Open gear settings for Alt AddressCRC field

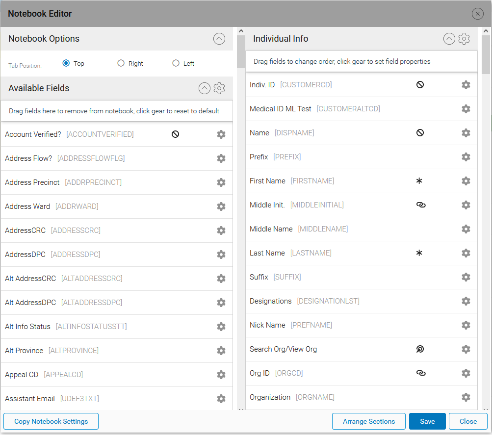click(221, 279)
